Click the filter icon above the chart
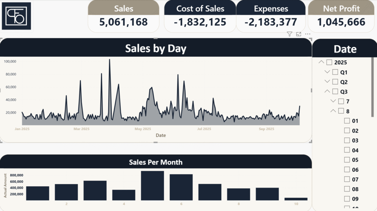377x211 pixels. [289, 34]
